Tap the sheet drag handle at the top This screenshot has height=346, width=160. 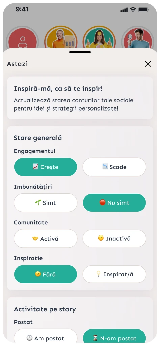pyautogui.click(x=80, y=52)
